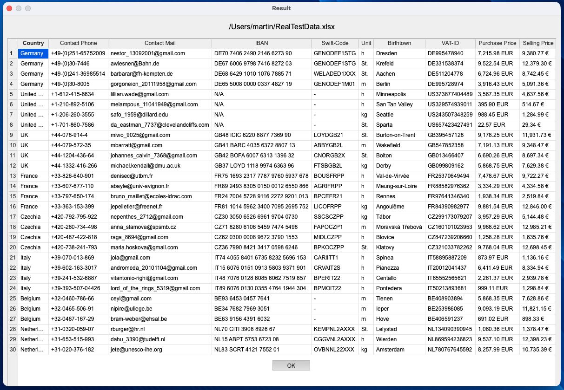
Task: Click the Contact Phone column header
Action: (x=78, y=43)
